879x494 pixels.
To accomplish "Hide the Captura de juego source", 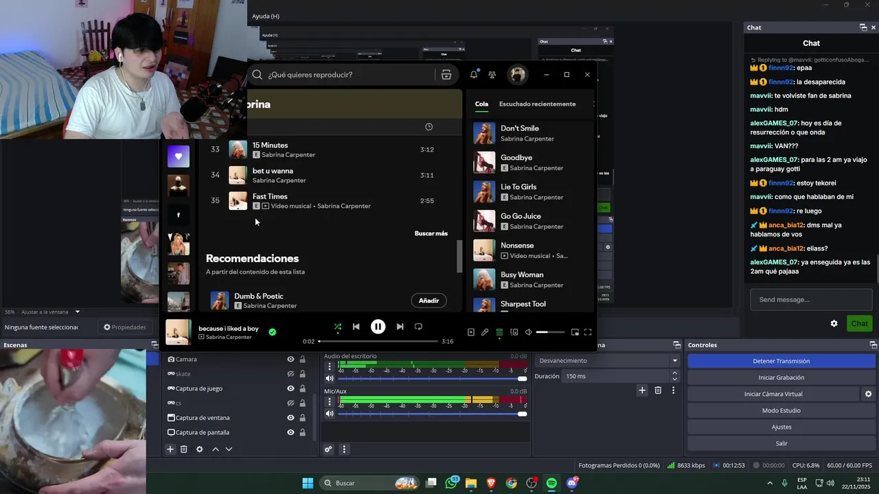I will click(290, 388).
